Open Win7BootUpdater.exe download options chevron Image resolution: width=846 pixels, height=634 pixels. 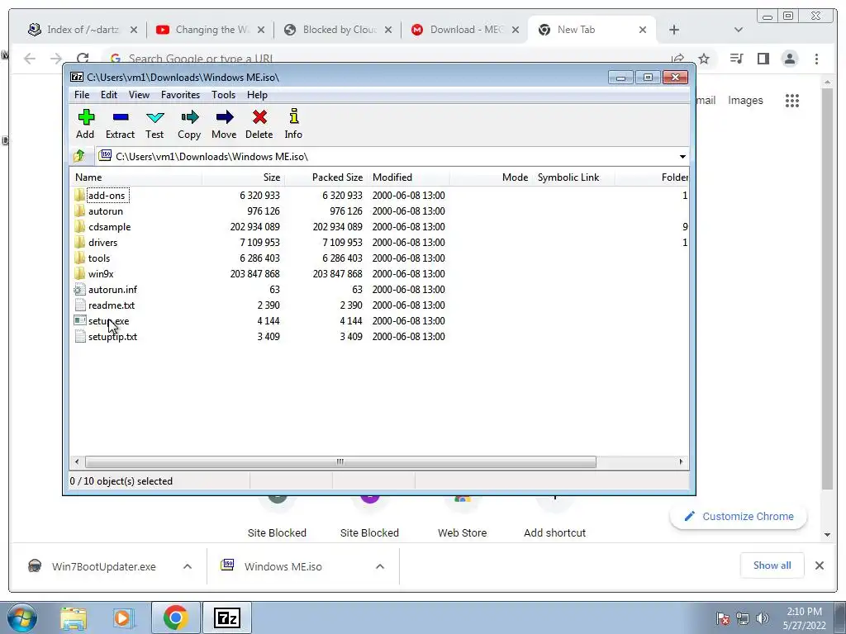[188, 566]
